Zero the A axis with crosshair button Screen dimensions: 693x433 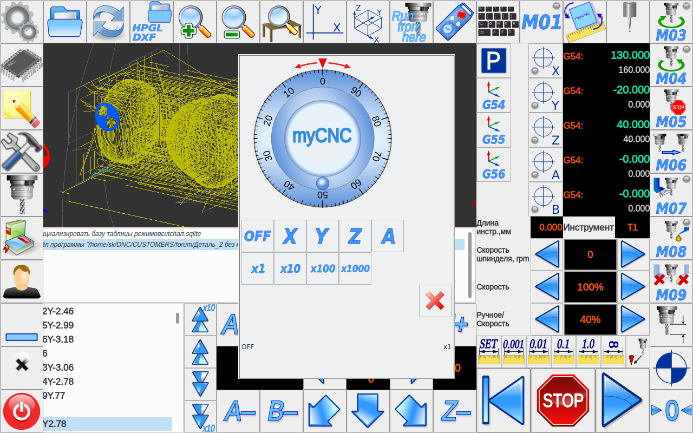[x=546, y=165]
